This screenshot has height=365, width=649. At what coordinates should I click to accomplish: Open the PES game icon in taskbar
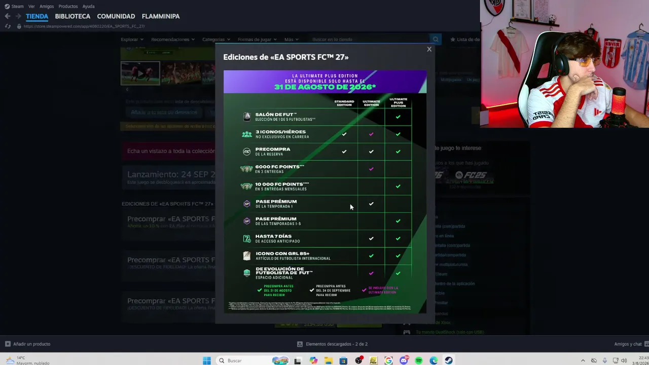tap(374, 360)
